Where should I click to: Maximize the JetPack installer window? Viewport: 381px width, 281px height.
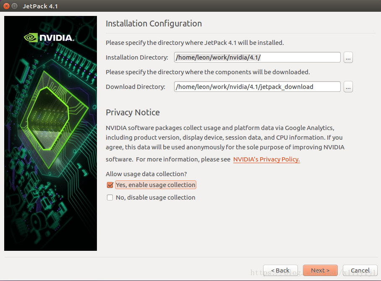15,6
